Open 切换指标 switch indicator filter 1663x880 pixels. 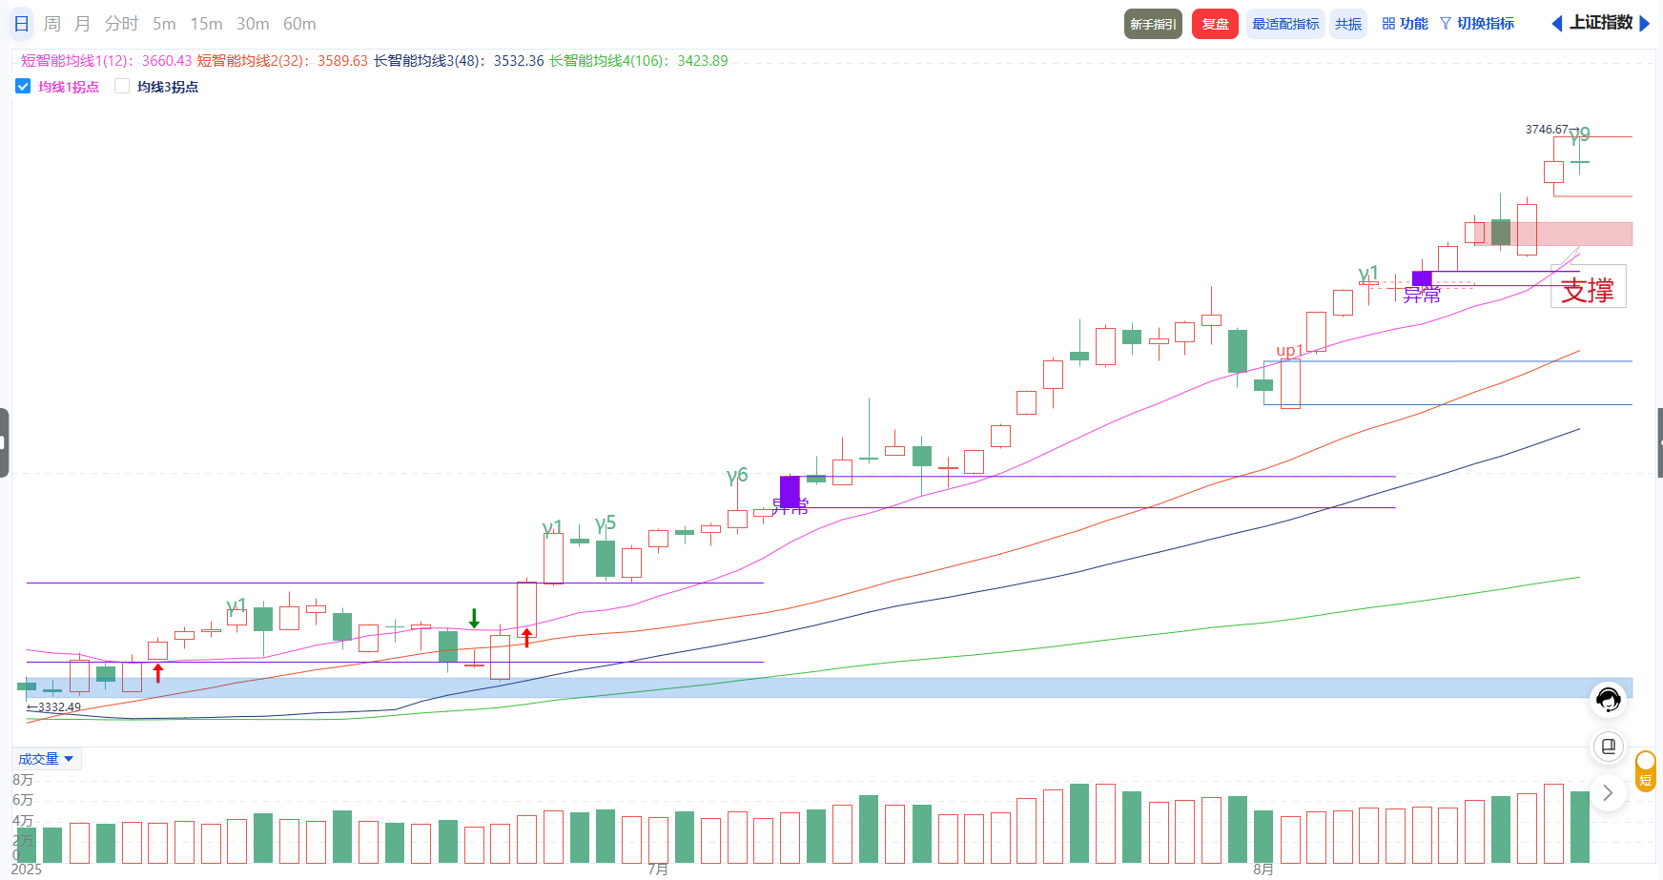1477,24
